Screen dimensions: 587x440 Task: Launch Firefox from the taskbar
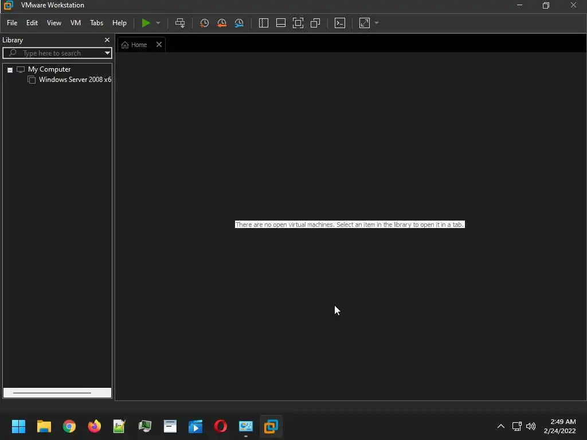[95, 426]
